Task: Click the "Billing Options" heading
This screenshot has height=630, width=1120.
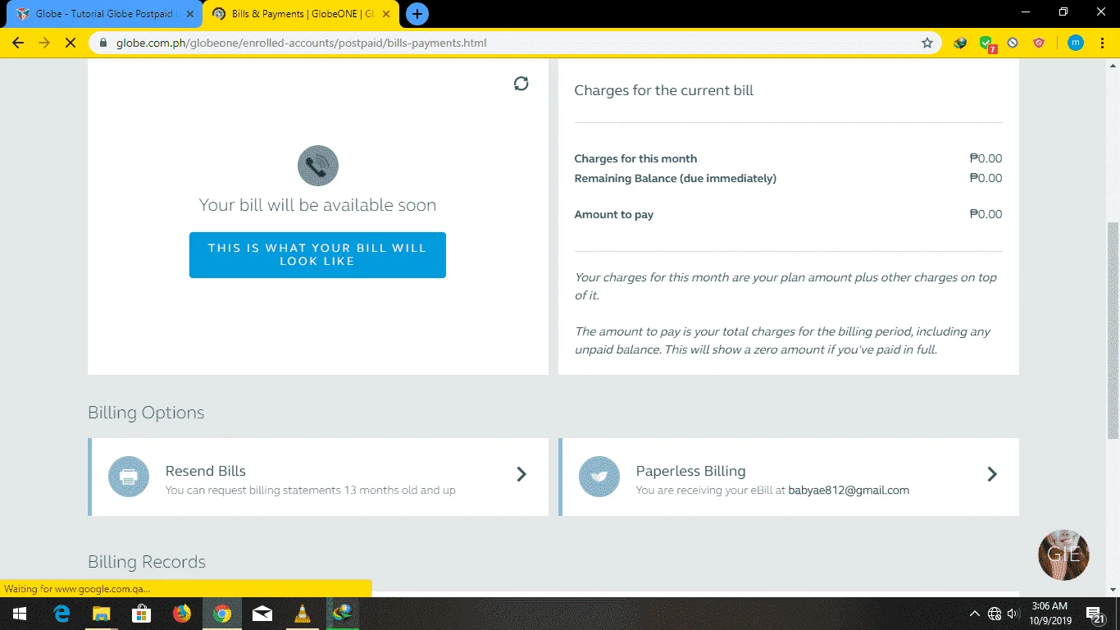Action: (x=146, y=413)
